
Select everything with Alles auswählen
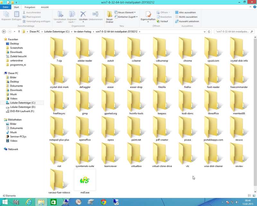(186, 13)
